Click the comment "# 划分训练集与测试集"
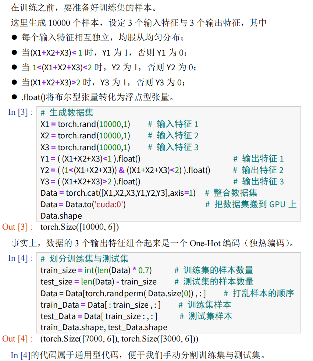Image resolution: width=313 pixels, height=361 pixels. click(x=85, y=259)
